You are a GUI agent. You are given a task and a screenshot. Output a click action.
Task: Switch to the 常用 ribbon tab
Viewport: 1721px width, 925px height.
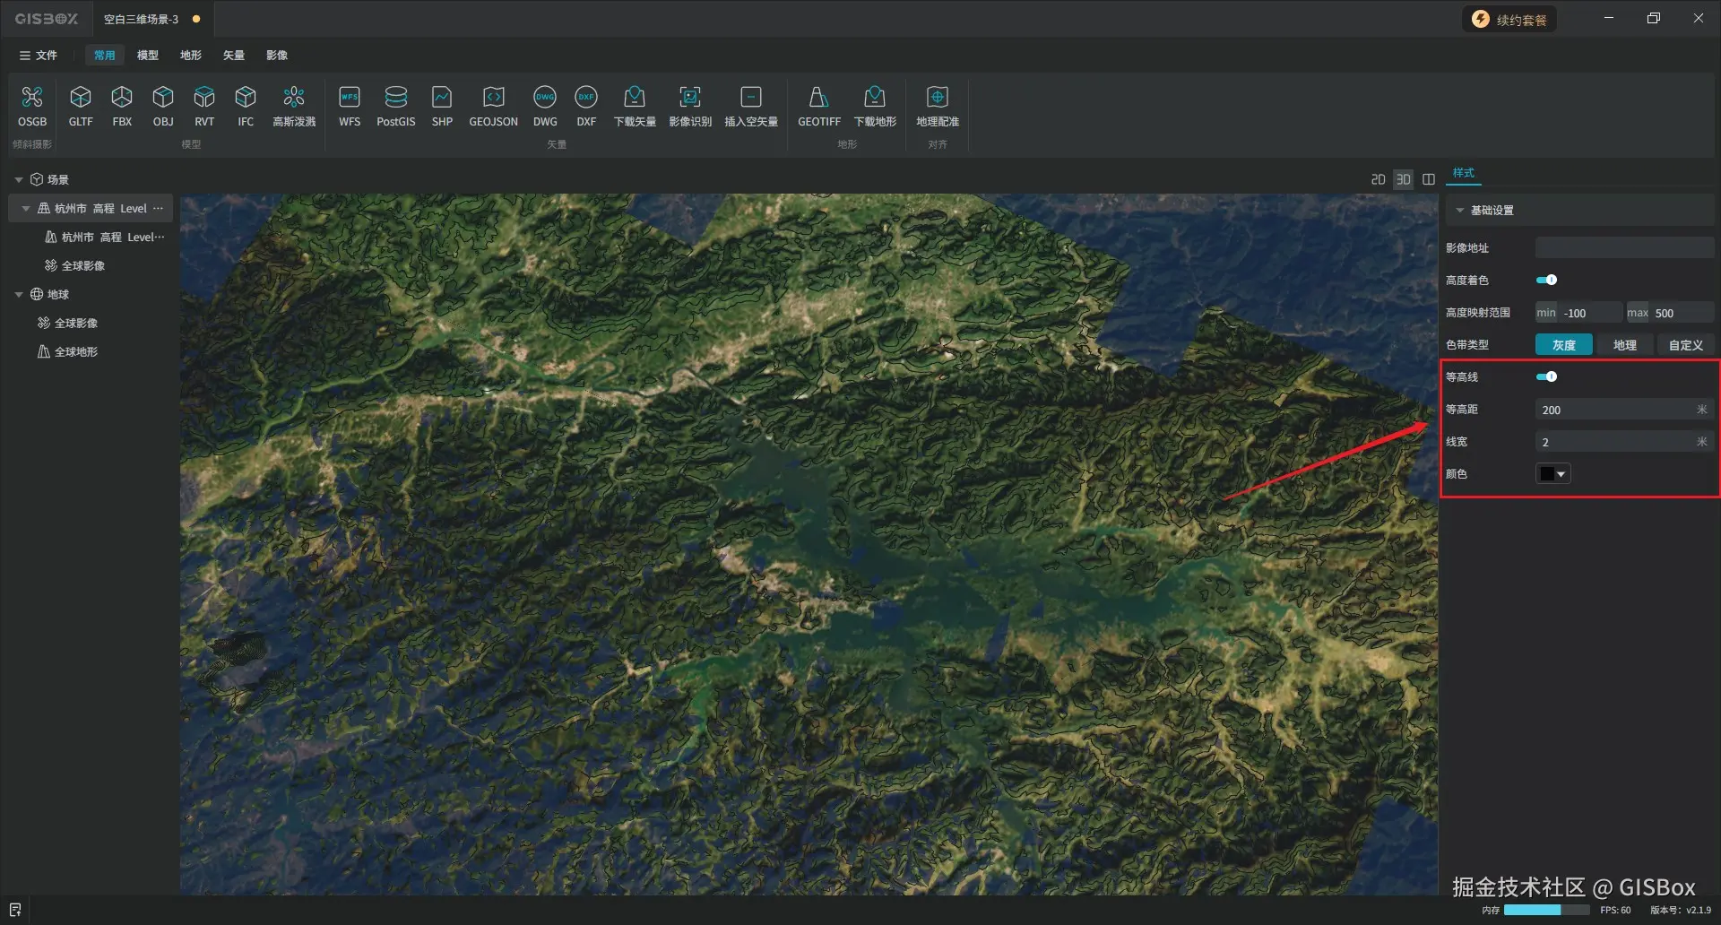pos(105,55)
